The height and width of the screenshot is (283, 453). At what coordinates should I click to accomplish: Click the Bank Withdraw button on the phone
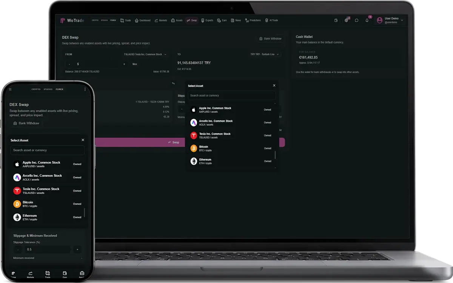(x=26, y=123)
